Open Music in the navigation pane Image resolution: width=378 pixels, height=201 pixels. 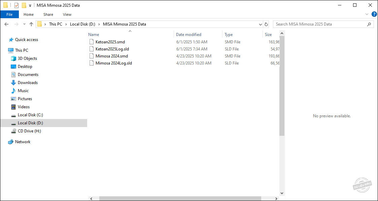pos(23,91)
